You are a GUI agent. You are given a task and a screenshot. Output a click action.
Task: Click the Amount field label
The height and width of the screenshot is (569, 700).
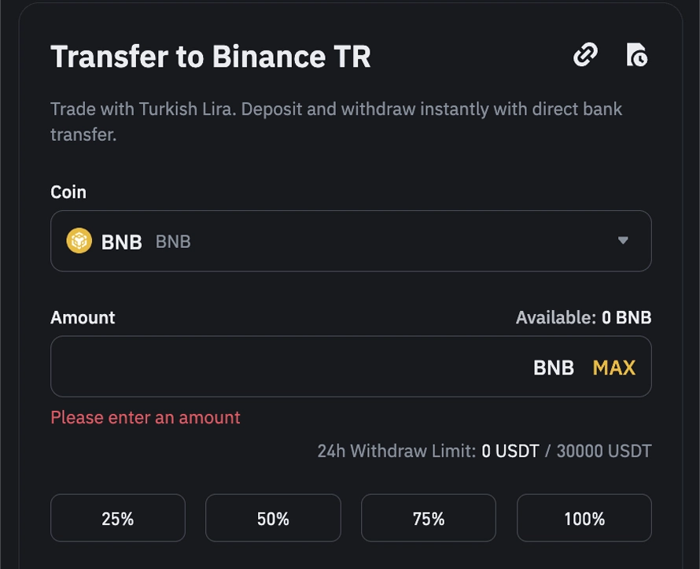(x=83, y=318)
